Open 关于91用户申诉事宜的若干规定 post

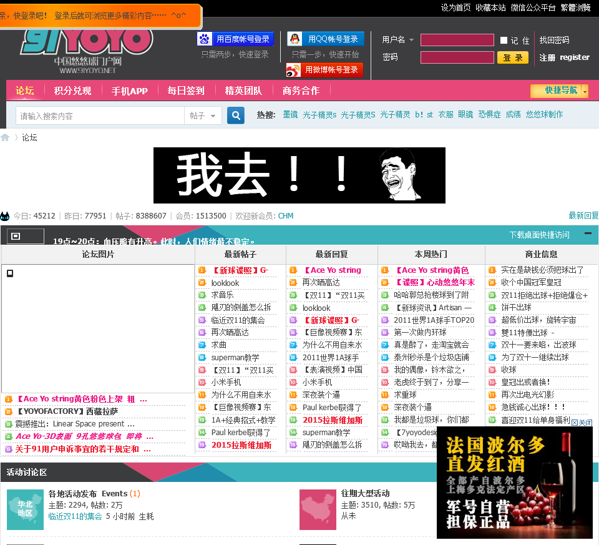(82, 449)
